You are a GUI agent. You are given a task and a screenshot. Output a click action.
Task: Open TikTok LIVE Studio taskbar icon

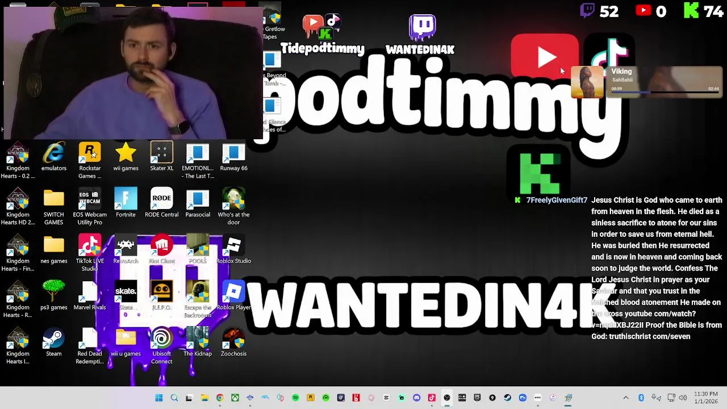pos(432,398)
